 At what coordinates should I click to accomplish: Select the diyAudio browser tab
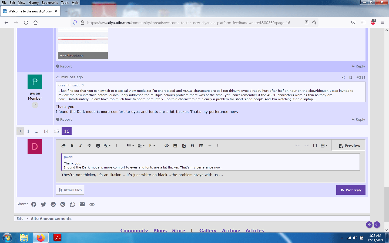[30, 11]
